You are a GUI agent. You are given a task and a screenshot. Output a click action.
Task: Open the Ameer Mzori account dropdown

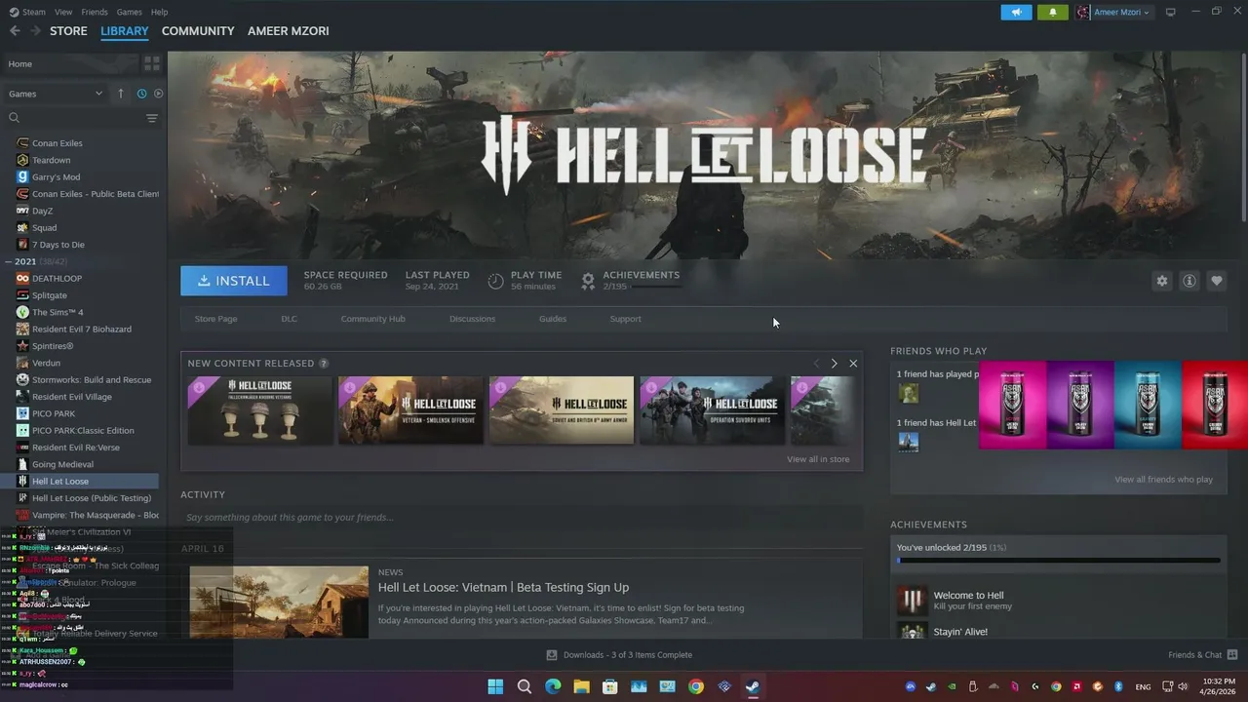point(1113,12)
